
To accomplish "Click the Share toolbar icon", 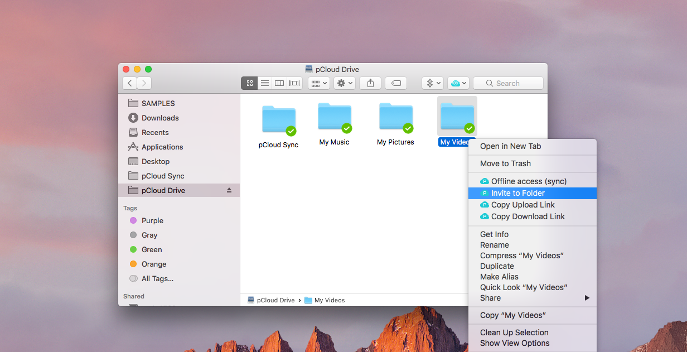I will [x=370, y=83].
